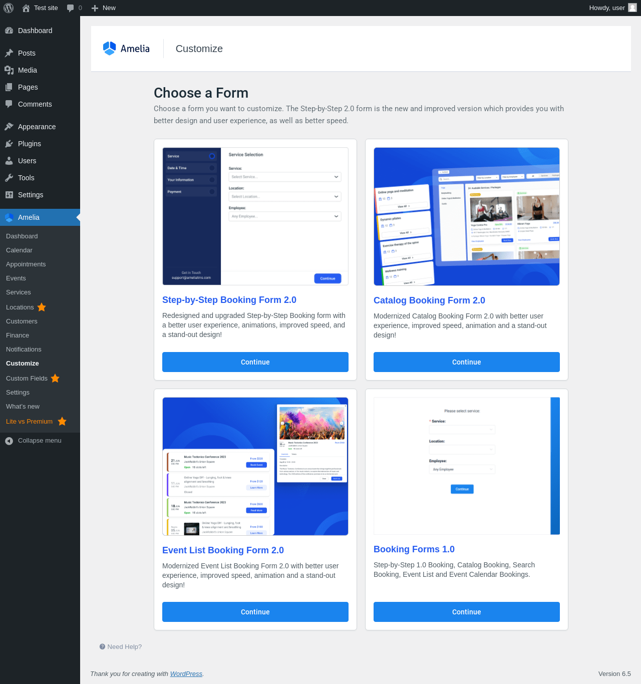This screenshot has height=684, width=641.
Task: Click the Appearance paintbrush icon
Action: pyautogui.click(x=9, y=127)
